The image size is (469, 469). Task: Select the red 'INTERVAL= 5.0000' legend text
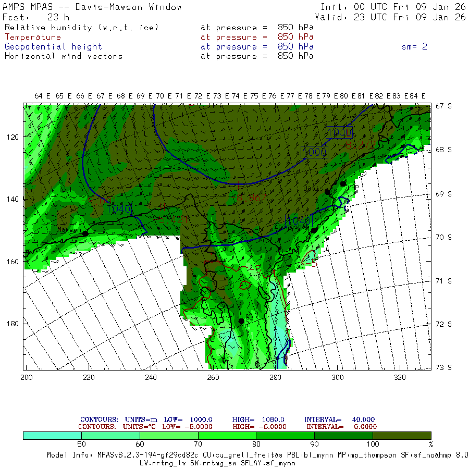[x=341, y=426]
